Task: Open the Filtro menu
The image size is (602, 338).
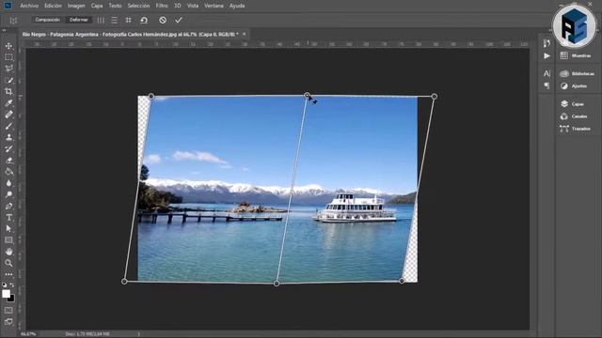Action: pyautogui.click(x=162, y=6)
